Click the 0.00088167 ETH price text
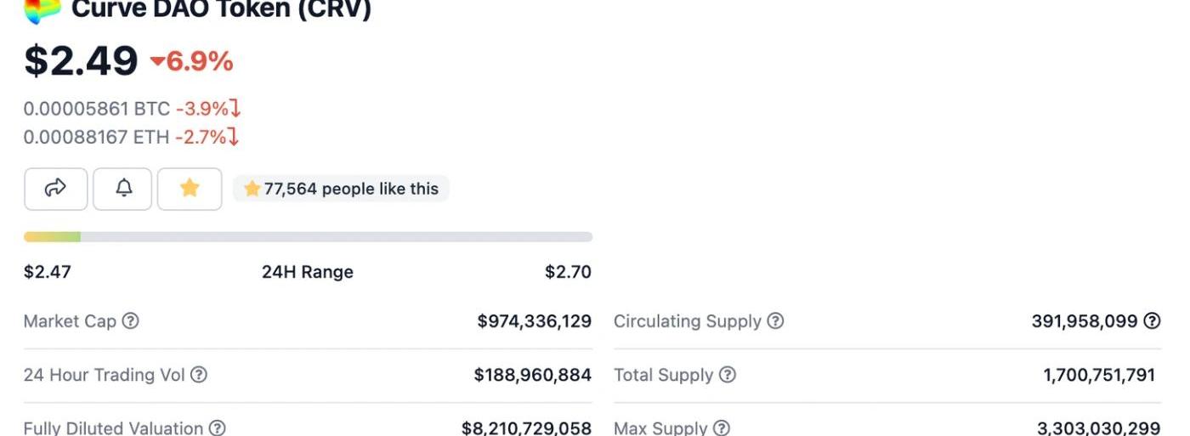The image size is (1190, 436). (96, 137)
